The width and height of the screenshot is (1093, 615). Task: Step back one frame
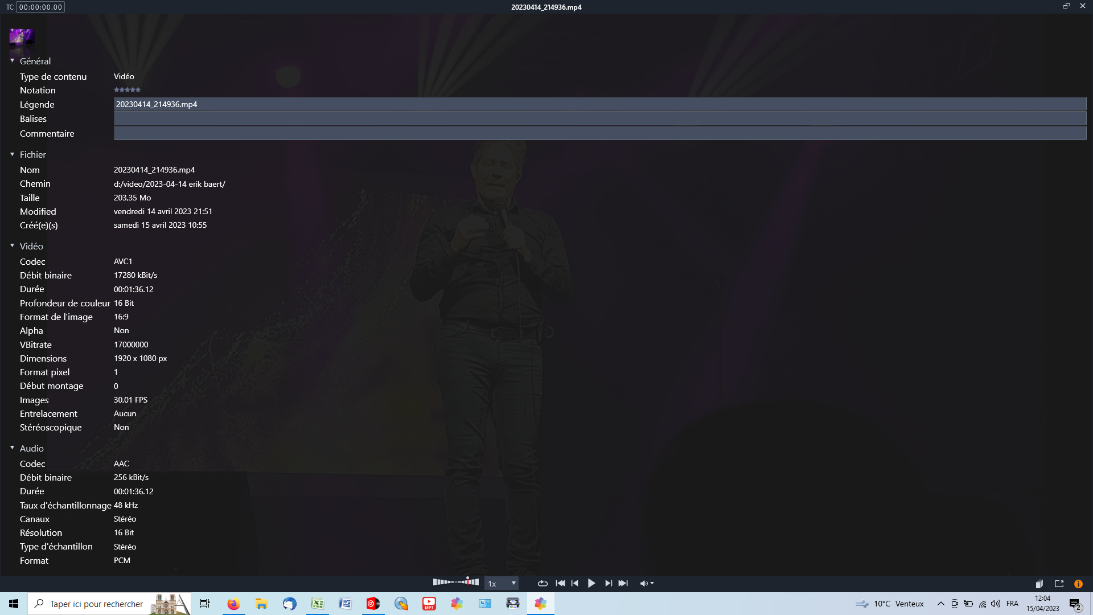tap(575, 583)
